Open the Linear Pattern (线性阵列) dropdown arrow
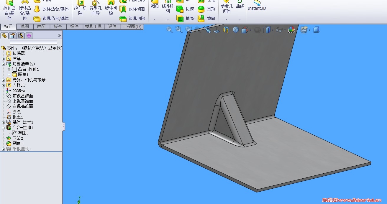This screenshot has height=204, width=387. [x=168, y=19]
